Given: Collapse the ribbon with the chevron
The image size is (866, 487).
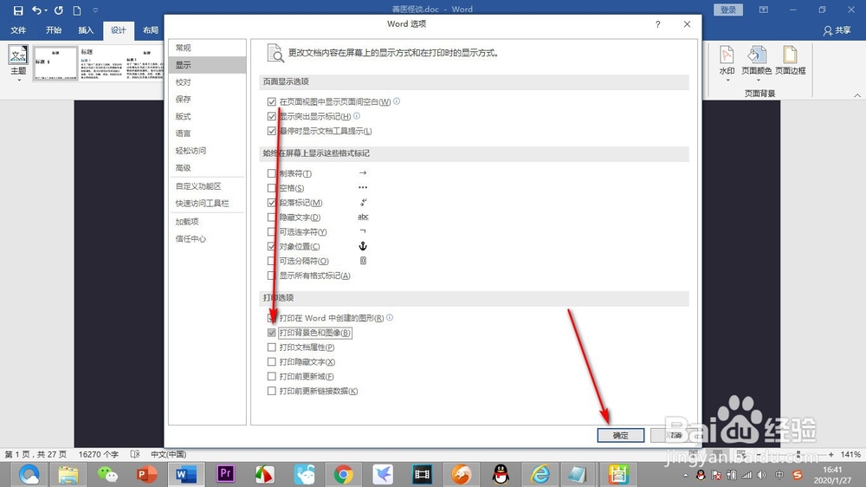Looking at the screenshot, I should [857, 95].
